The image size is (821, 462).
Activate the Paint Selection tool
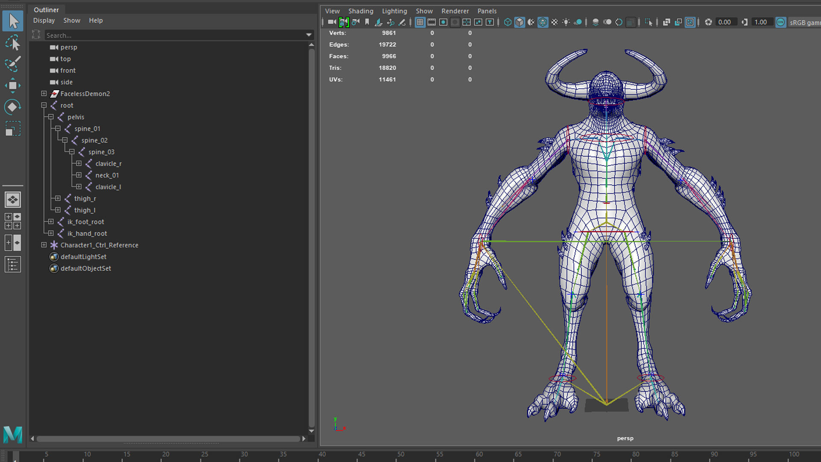click(13, 64)
